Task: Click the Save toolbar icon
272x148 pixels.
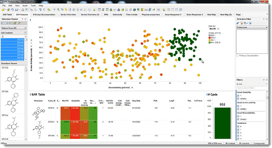Action: 17,10
